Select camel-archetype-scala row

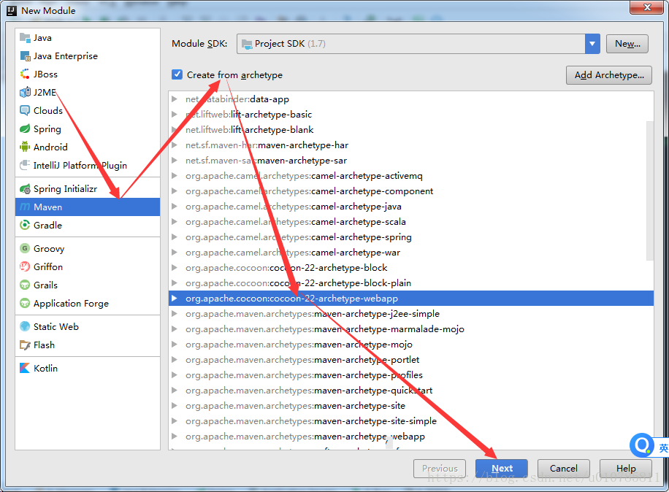pos(411,222)
